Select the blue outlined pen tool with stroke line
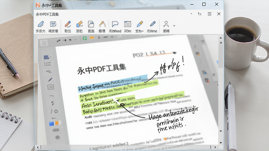The image size is (269, 151). click(41, 24)
